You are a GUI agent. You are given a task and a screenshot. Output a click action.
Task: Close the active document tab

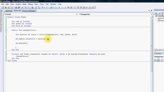pos(151,10)
